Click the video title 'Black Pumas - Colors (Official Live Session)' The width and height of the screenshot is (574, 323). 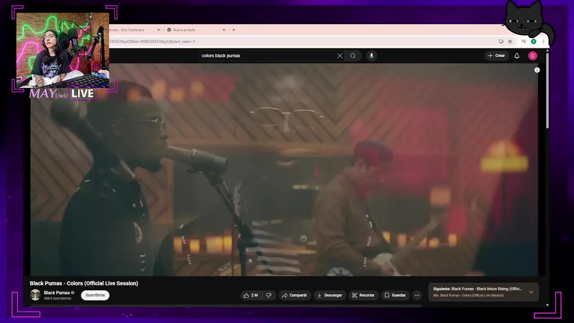tap(84, 284)
